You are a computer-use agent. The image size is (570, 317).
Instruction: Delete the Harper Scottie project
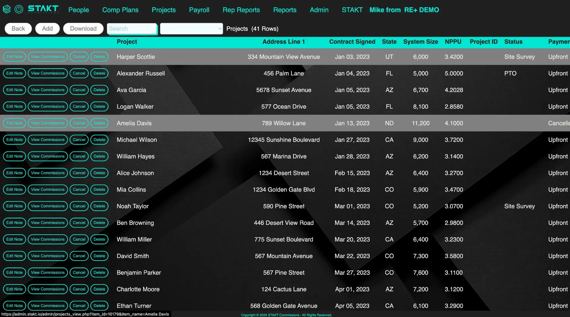(99, 57)
